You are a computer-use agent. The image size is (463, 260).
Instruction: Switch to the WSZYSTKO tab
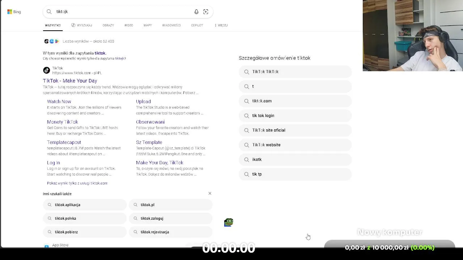53,25
